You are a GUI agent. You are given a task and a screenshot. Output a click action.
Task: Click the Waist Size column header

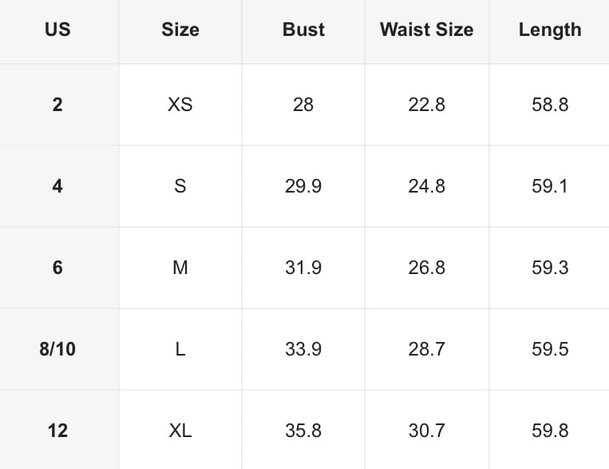tap(426, 30)
